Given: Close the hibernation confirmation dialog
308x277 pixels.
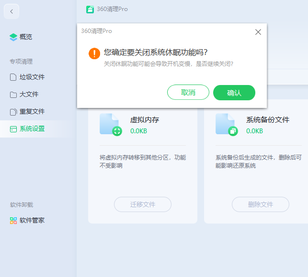Looking at the screenshot, I should [258, 32].
